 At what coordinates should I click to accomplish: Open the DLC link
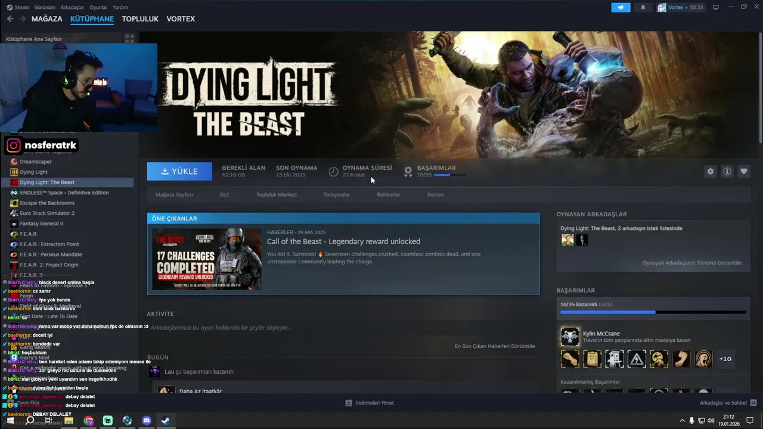click(224, 194)
